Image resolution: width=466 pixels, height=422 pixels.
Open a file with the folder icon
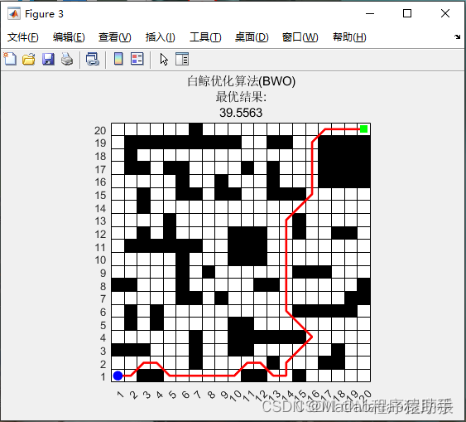pyautogui.click(x=29, y=59)
